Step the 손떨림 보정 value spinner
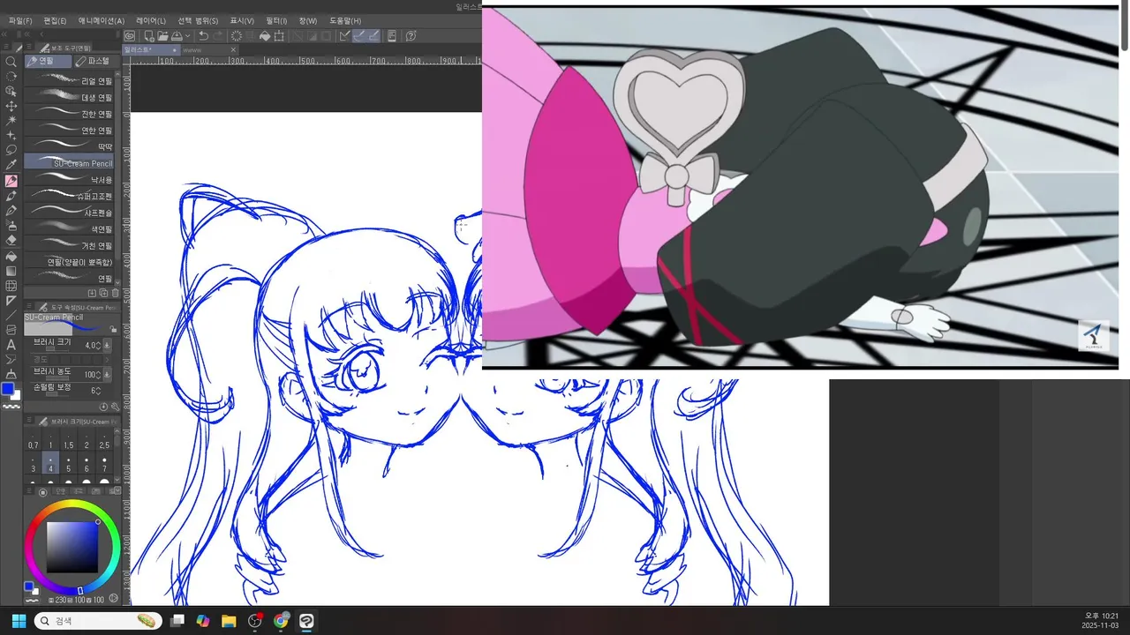1130x635 pixels. tap(98, 390)
